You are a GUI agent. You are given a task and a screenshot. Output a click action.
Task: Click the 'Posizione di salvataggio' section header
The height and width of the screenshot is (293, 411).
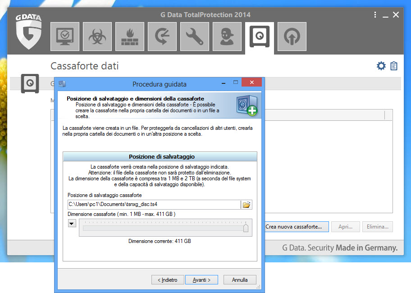[x=160, y=156]
